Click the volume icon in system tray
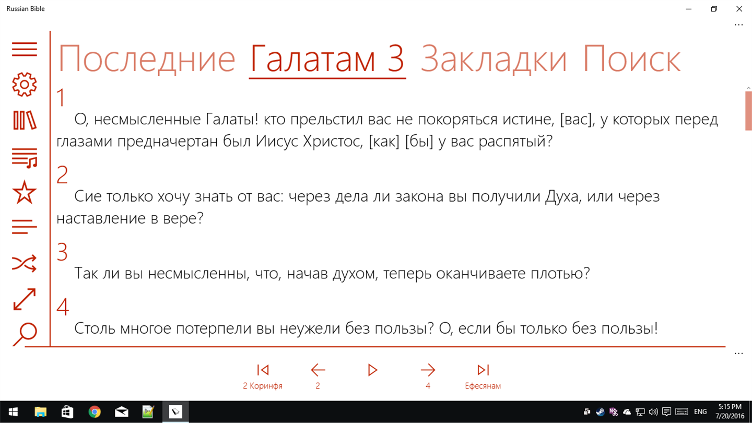 (653, 412)
